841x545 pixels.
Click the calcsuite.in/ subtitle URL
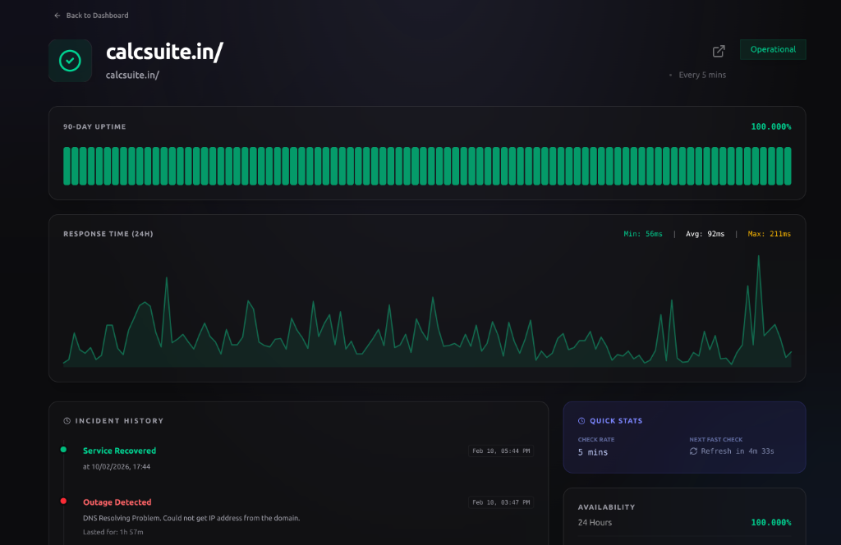(132, 75)
